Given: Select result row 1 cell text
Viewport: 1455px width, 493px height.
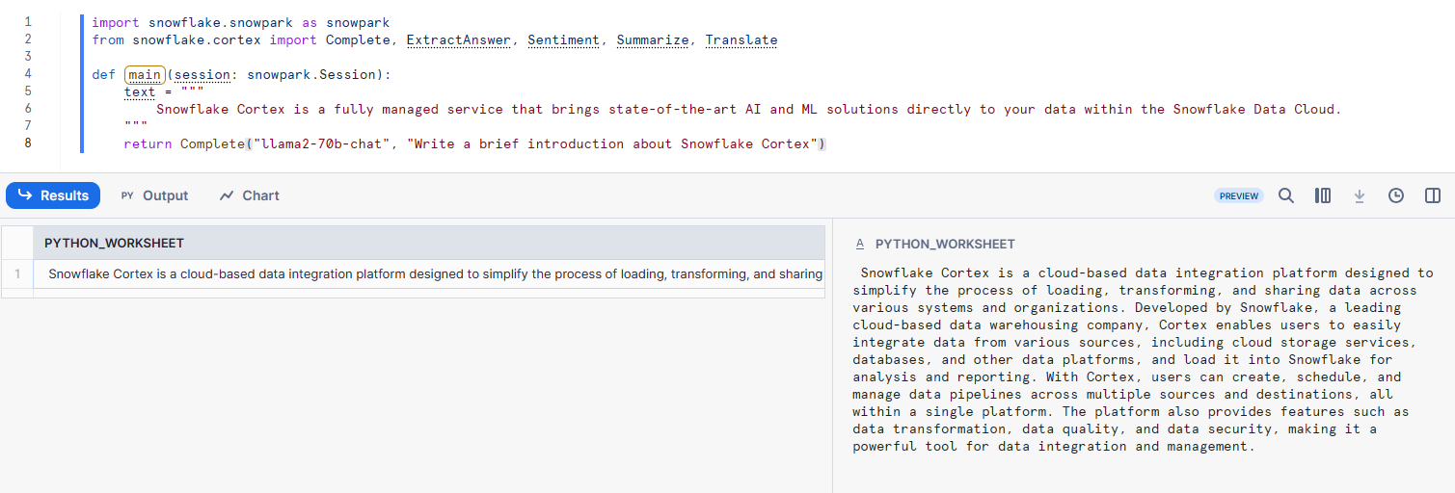Looking at the screenshot, I should point(429,273).
